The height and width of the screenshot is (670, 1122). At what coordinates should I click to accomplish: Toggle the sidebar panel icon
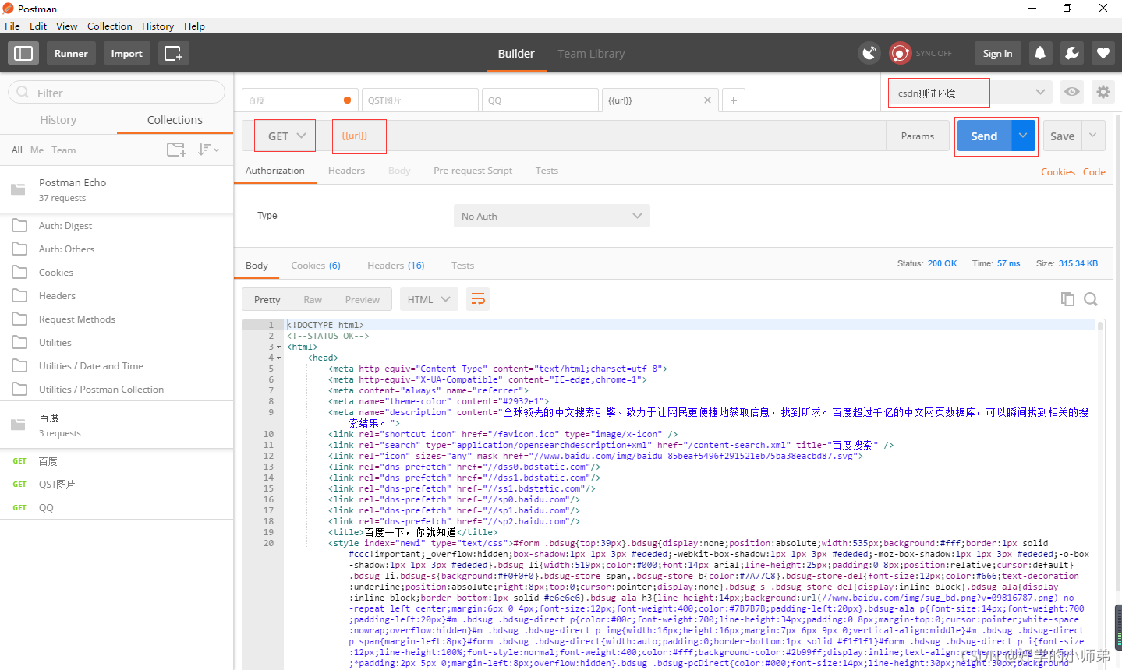(x=23, y=53)
